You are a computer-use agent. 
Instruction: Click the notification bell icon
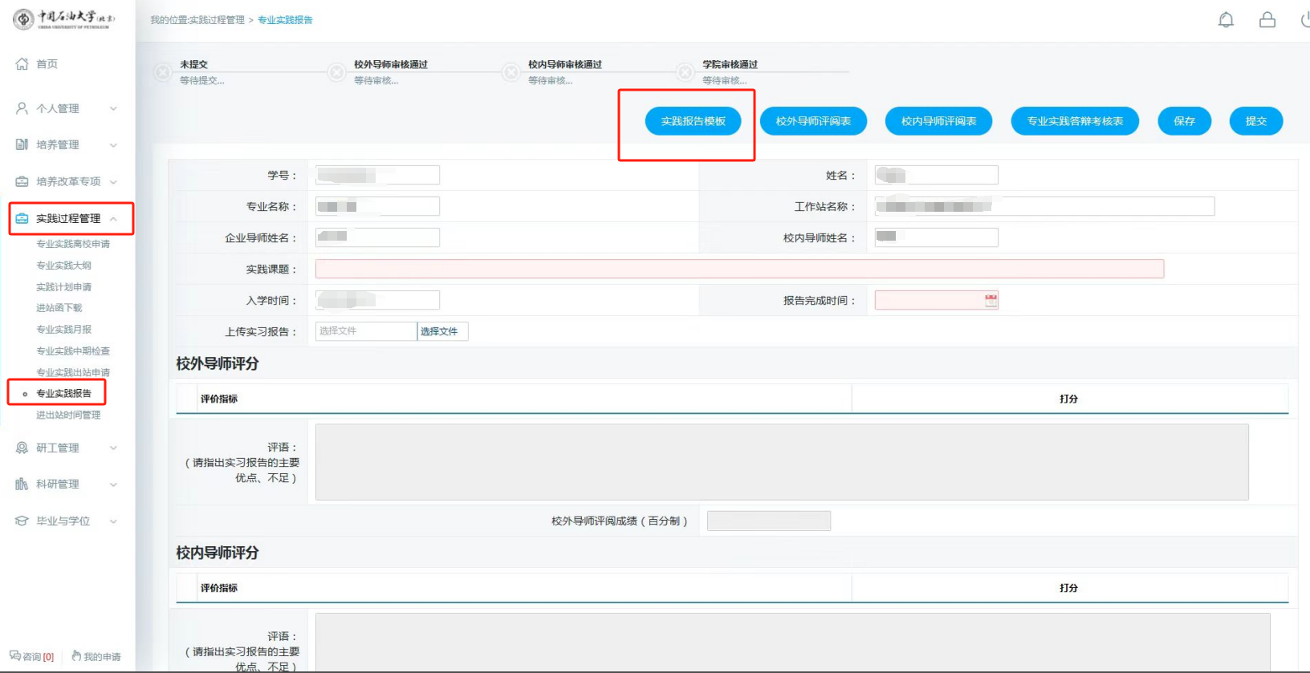coord(1226,20)
